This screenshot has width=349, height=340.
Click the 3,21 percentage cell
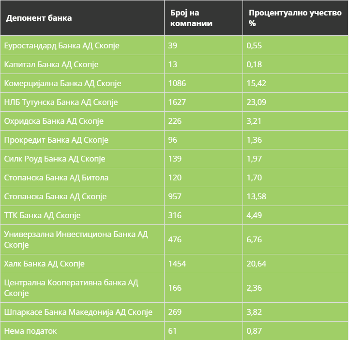tap(296, 121)
